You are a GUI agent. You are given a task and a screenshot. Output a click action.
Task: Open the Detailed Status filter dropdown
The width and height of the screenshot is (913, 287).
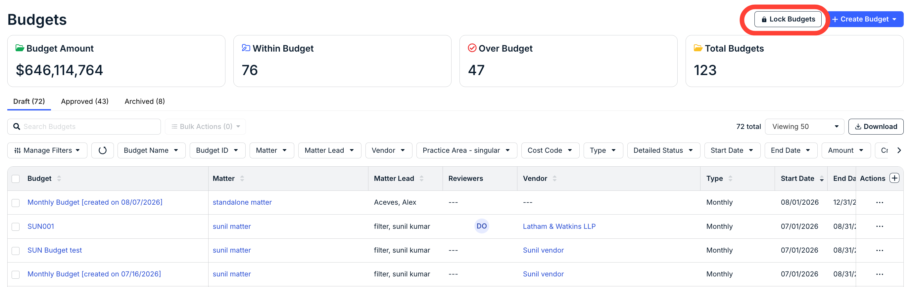click(663, 150)
